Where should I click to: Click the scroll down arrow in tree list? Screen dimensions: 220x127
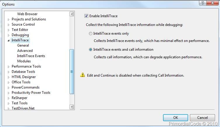[x=72, y=107]
